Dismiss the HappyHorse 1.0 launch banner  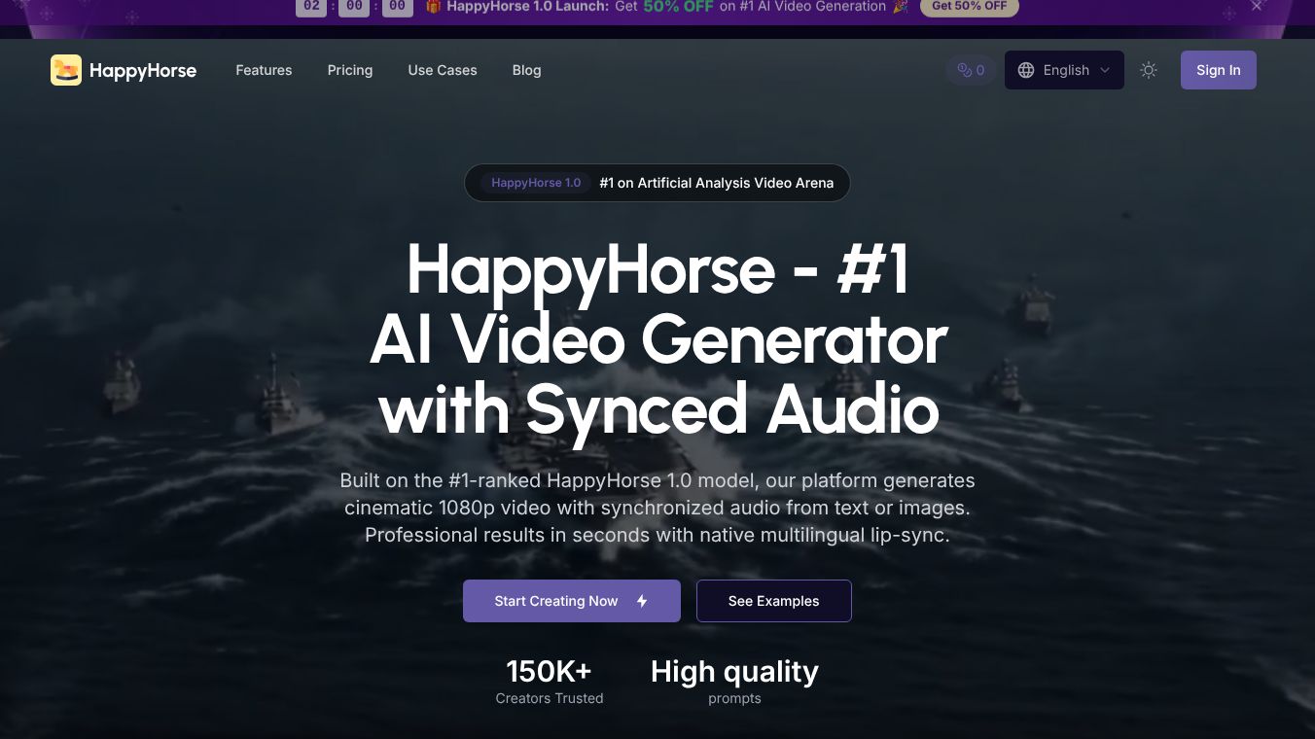pyautogui.click(x=1257, y=6)
